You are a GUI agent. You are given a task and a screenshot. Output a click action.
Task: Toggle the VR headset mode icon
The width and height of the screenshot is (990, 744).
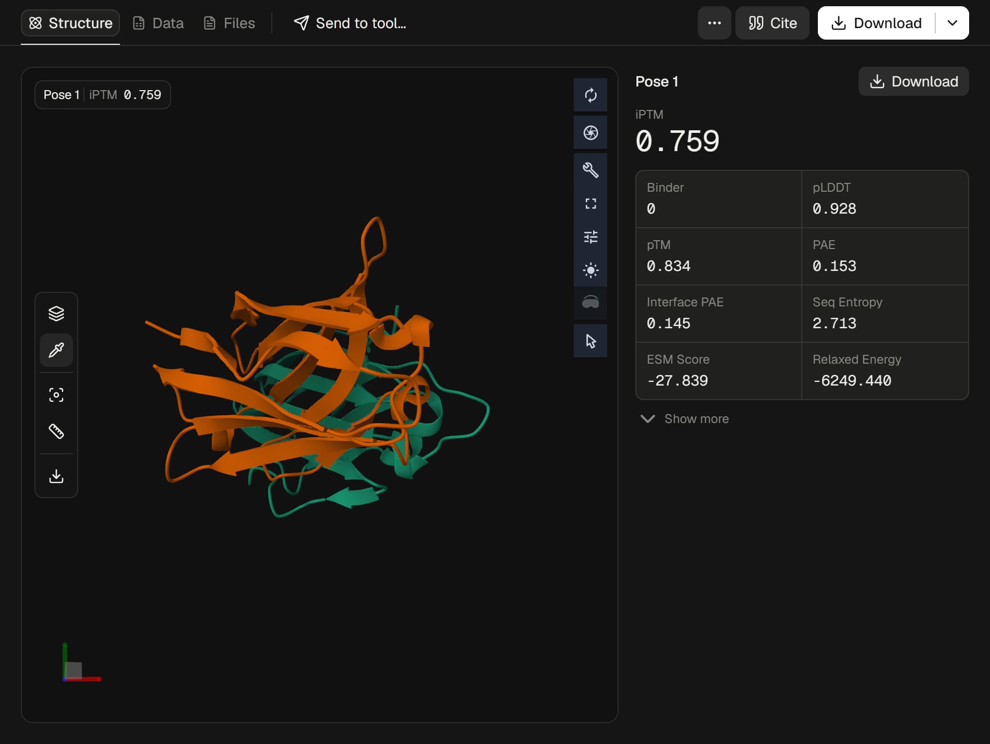[x=590, y=303]
